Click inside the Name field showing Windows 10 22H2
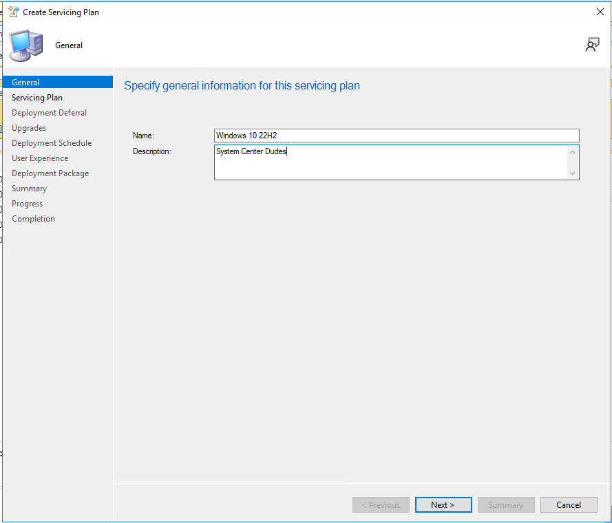 (397, 136)
